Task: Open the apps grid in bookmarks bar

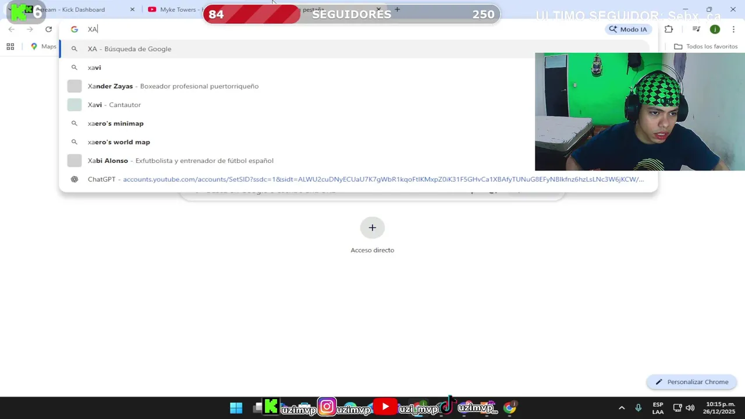Action: [x=10, y=47]
